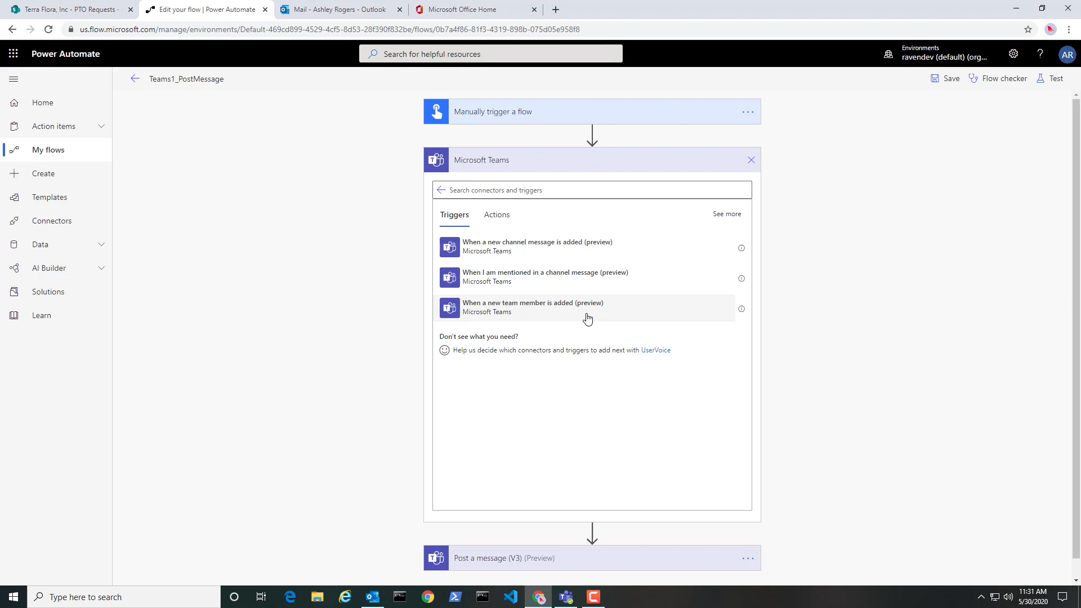1081x608 pixels.
Task: Reload the page
Action: point(48,29)
